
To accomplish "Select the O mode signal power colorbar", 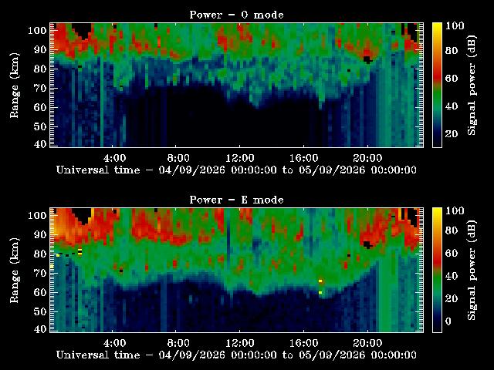I will click(x=437, y=85).
